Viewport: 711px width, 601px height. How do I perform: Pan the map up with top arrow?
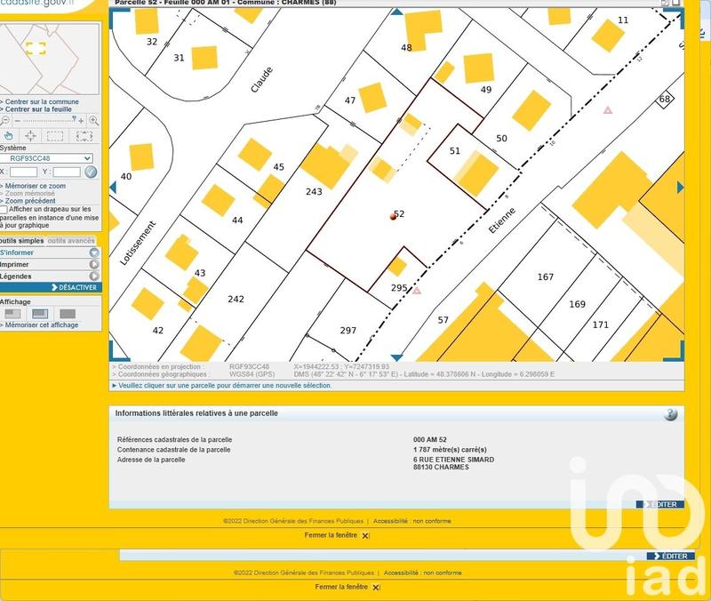396,12
